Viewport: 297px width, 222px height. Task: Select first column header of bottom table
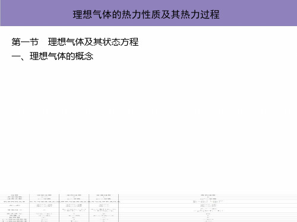pyautogui.click(x=15, y=195)
